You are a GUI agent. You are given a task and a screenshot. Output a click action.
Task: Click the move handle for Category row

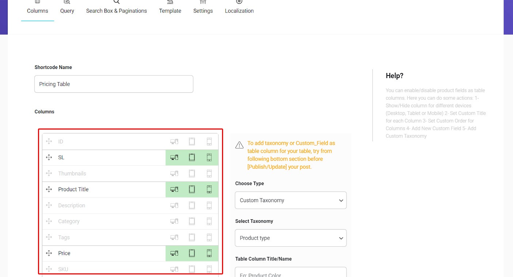tap(49, 221)
